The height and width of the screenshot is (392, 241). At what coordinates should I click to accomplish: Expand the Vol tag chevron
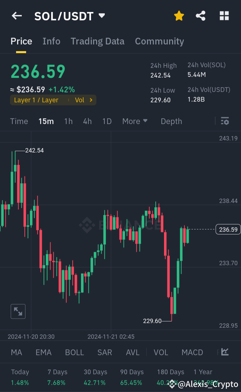click(x=90, y=100)
